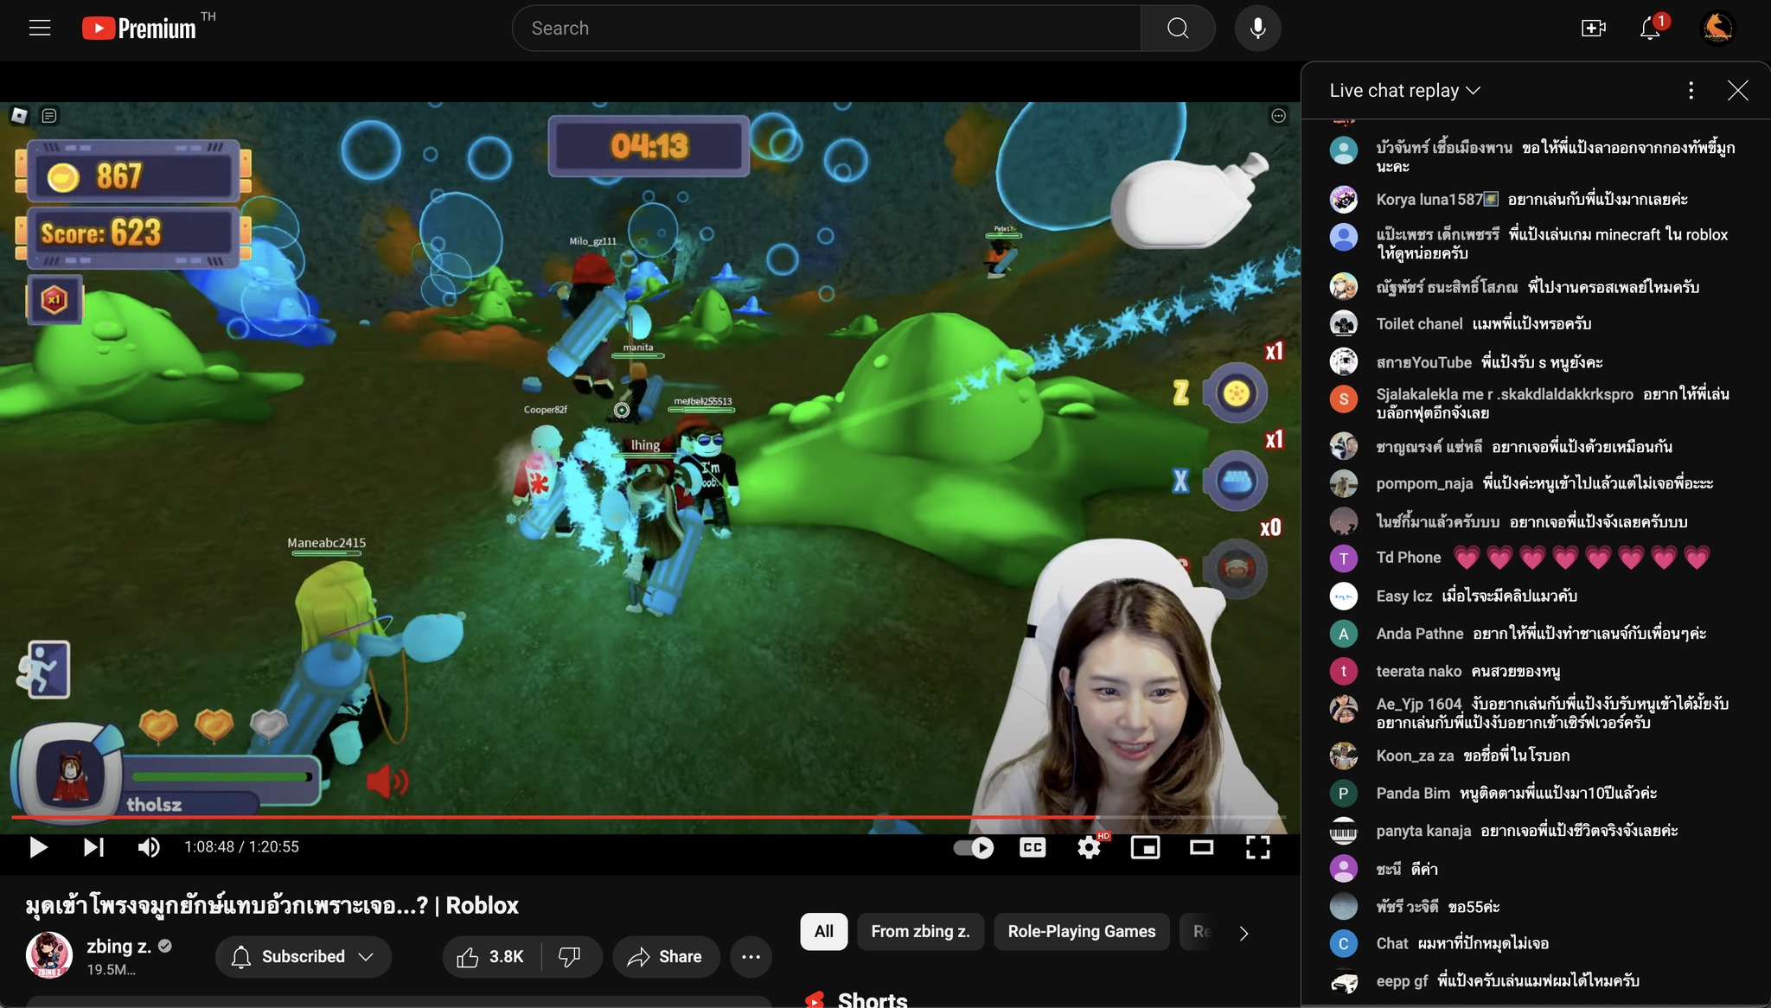Click the tholsz player avatar badge
This screenshot has height=1008, width=1771.
[x=69, y=774]
